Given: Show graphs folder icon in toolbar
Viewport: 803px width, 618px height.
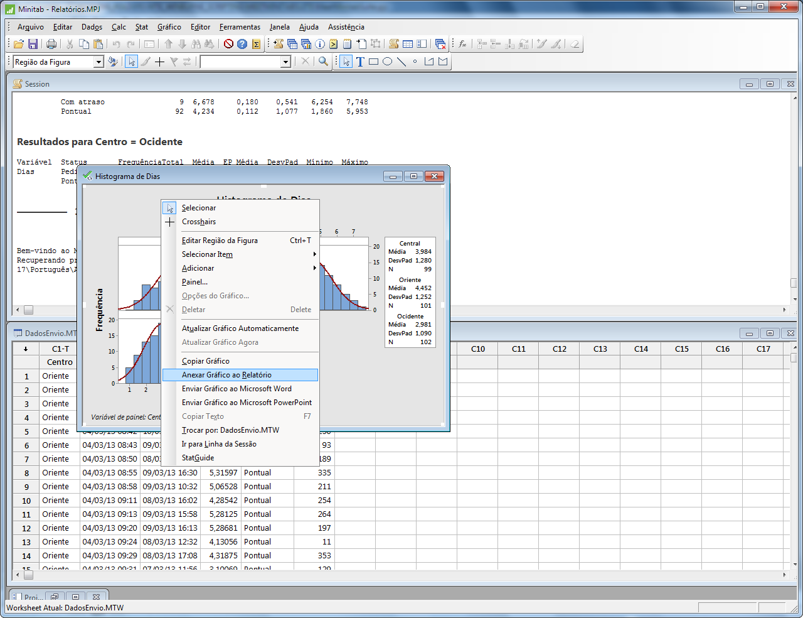Looking at the screenshot, I should click(306, 44).
